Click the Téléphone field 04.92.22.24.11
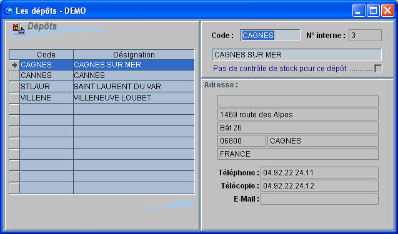This screenshot has height=234, width=398. pyautogui.click(x=319, y=173)
